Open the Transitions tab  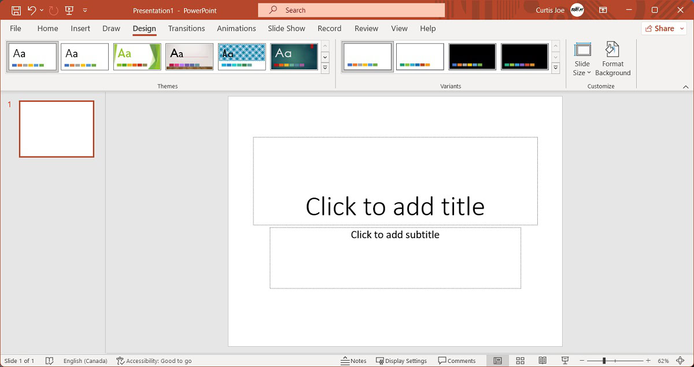[x=186, y=28]
